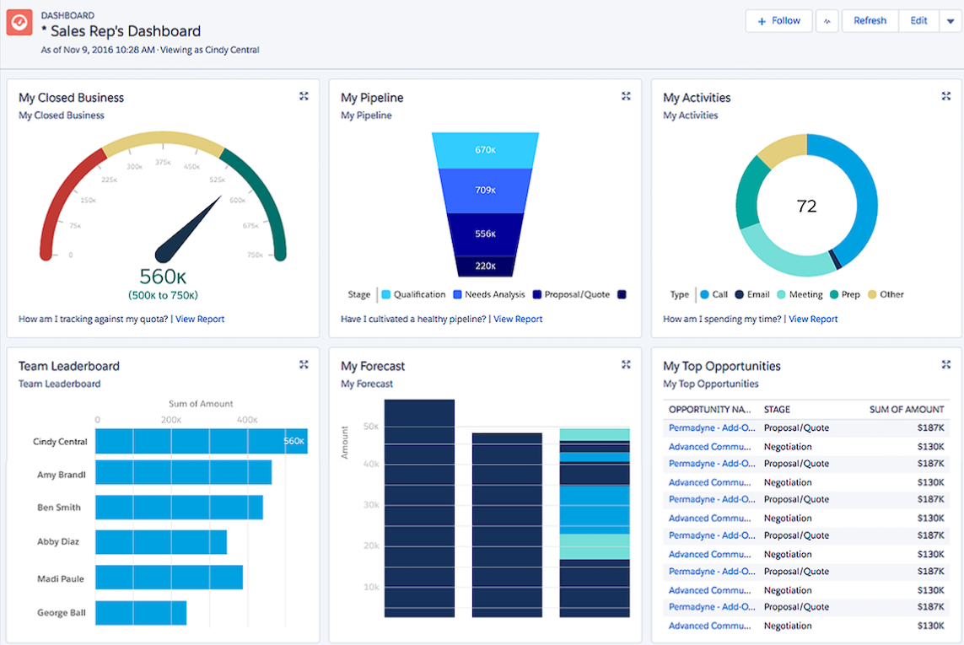The width and height of the screenshot is (964, 645).
Task: Click the Meeting legend color dot
Action: point(782,294)
